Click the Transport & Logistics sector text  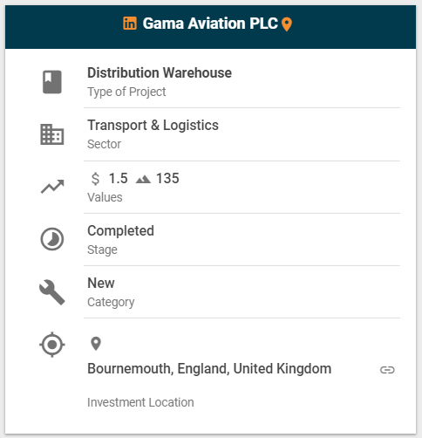[153, 126]
